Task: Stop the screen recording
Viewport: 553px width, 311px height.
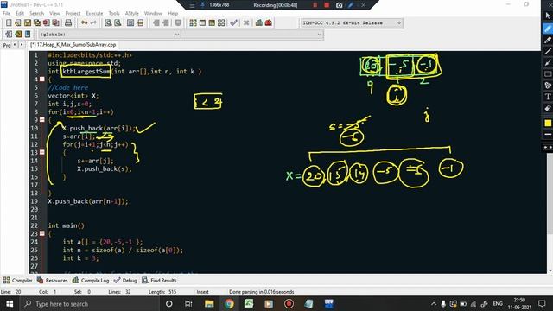Action: (x=327, y=5)
